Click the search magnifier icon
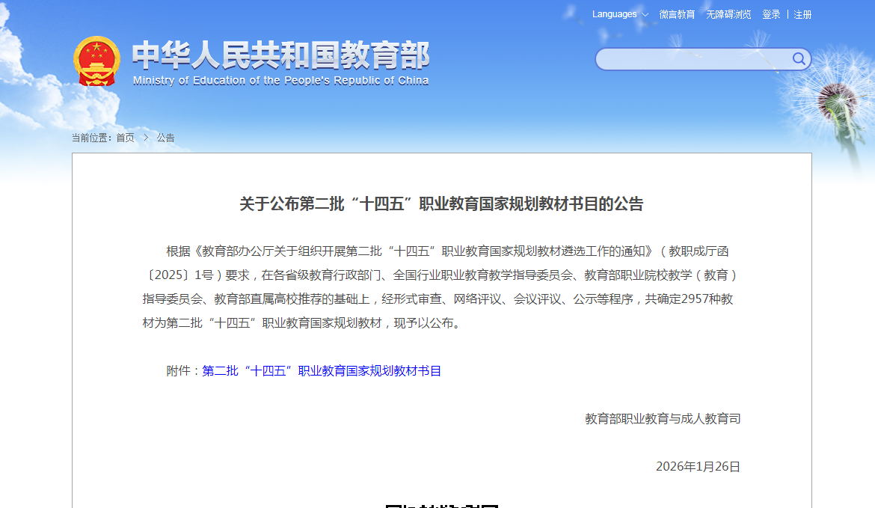The width and height of the screenshot is (875, 508). pos(799,59)
